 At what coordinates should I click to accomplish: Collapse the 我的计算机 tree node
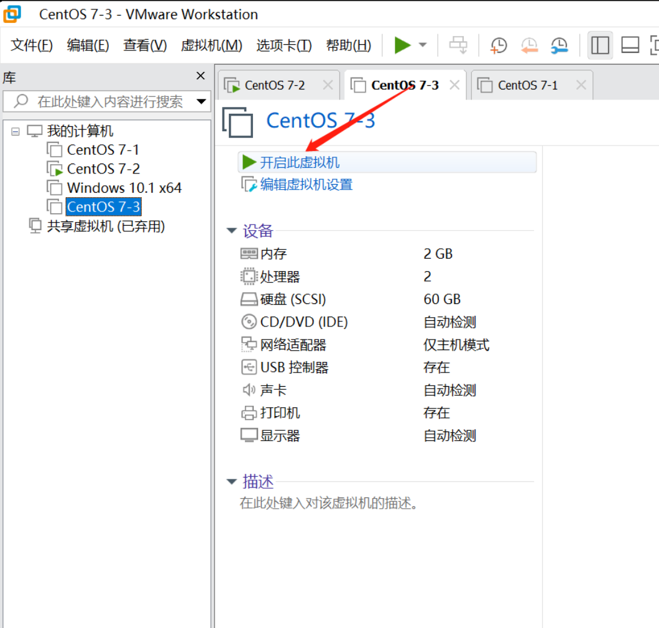pyautogui.click(x=16, y=132)
